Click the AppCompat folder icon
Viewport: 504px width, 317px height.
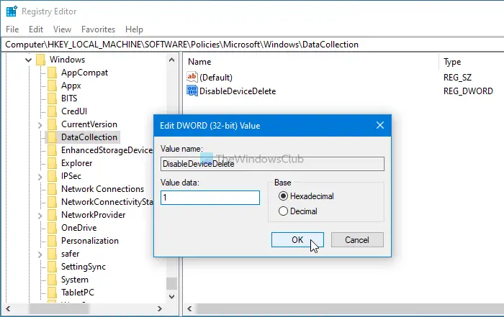coord(52,73)
